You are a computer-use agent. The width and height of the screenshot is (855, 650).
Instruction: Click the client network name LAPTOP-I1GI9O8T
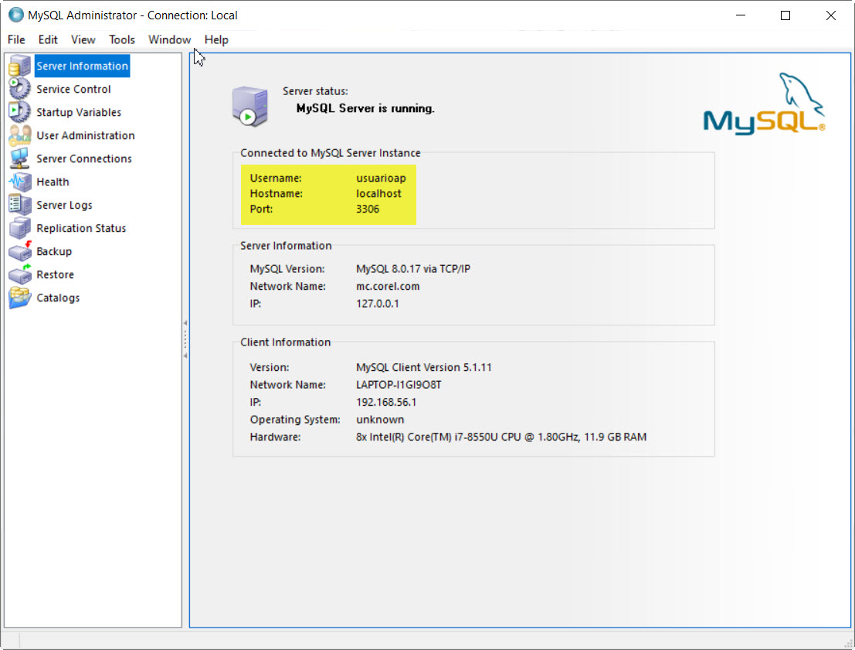399,385
